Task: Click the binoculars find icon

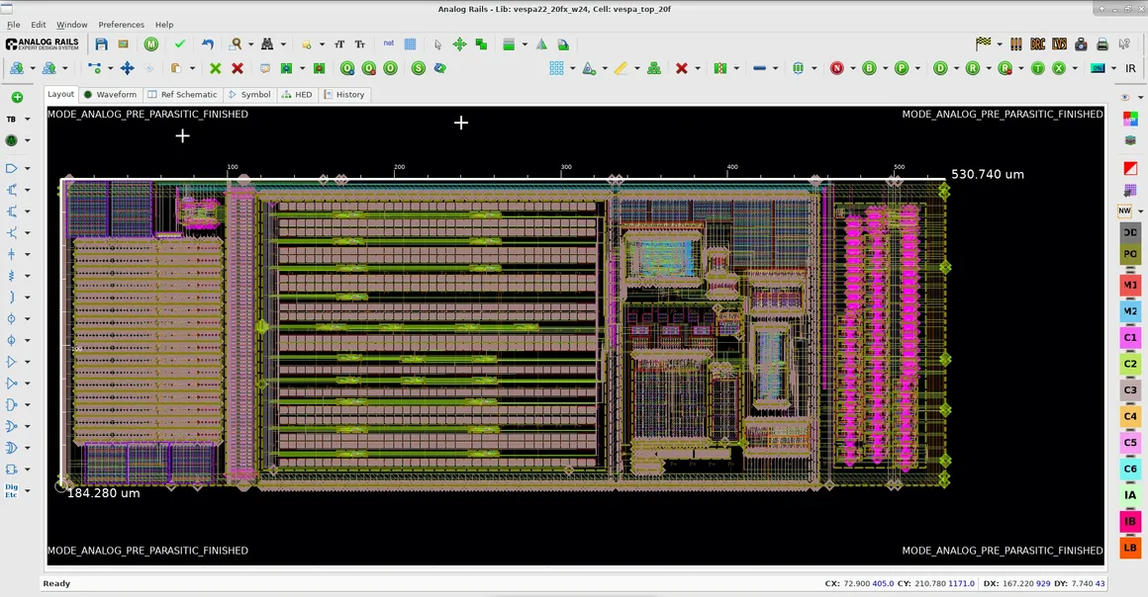Action: pos(267,44)
